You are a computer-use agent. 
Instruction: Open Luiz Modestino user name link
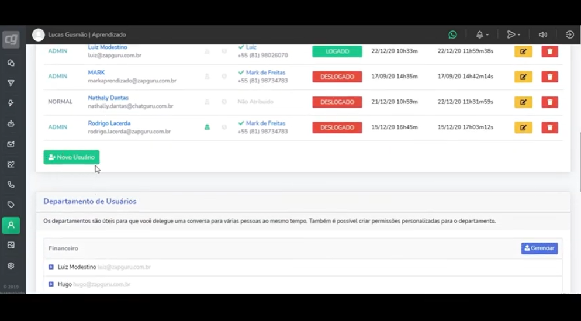108,47
